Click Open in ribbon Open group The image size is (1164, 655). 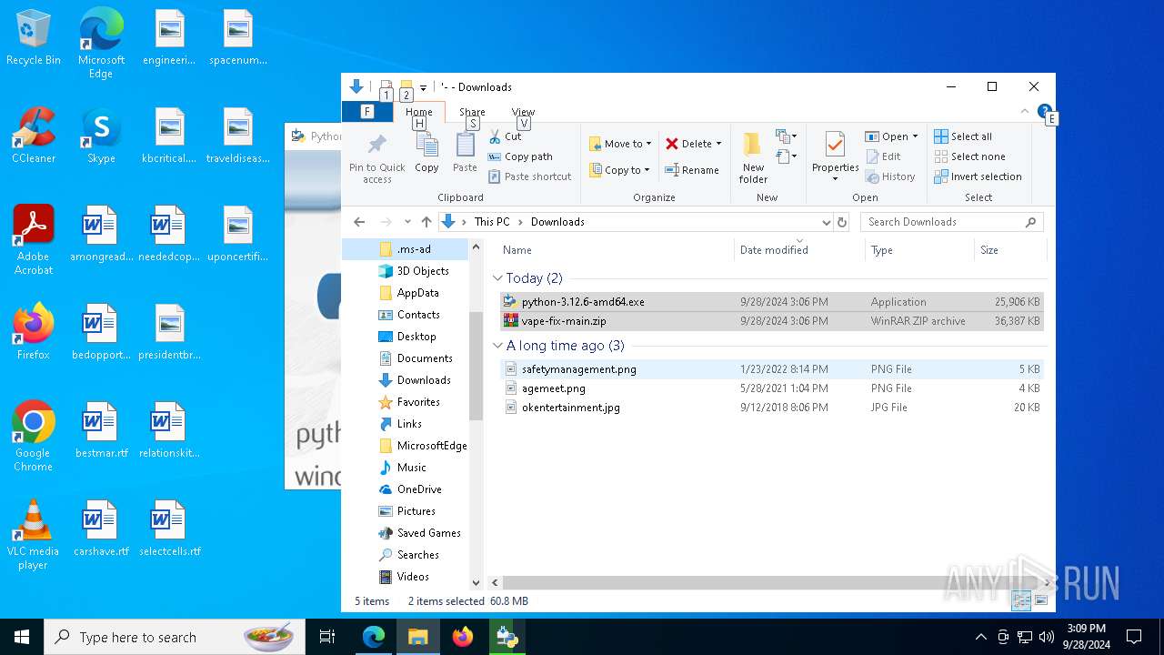click(887, 136)
